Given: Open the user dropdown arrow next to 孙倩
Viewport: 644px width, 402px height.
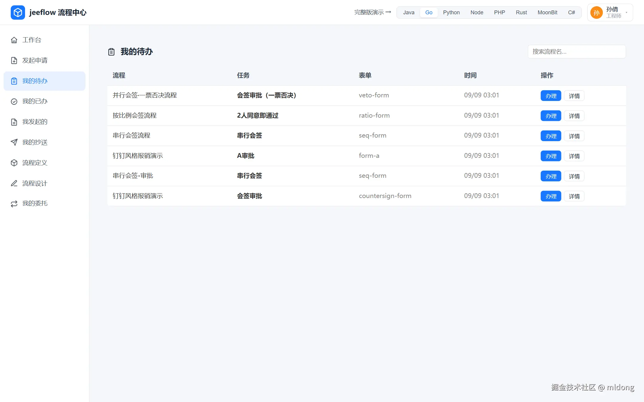Looking at the screenshot, I should click(x=626, y=13).
